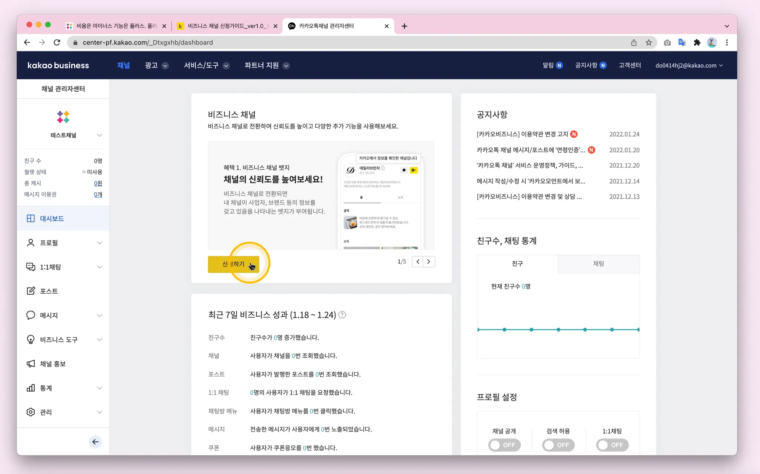Image resolution: width=760 pixels, height=474 pixels.
Task: Toggle the 채널 공개 switch
Action: (x=504, y=445)
